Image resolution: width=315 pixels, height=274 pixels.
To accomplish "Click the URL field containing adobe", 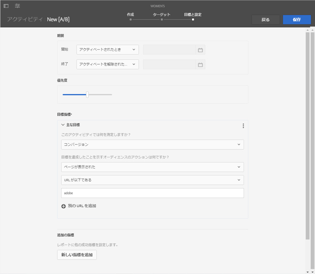I will (x=152, y=193).
